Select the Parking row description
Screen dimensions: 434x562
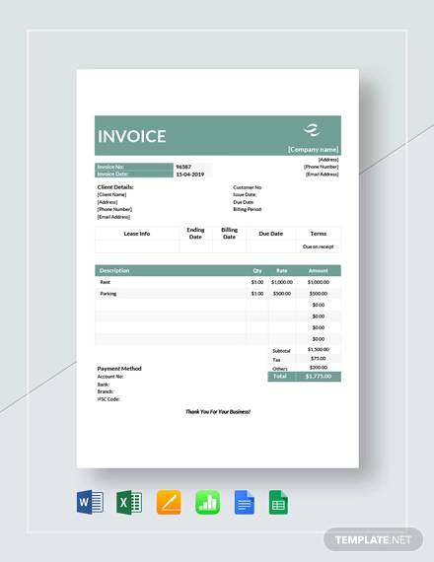tap(108, 294)
